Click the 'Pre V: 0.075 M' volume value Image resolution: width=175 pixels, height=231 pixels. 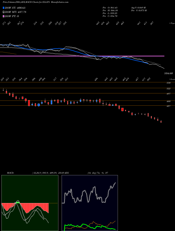tap(139, 10)
